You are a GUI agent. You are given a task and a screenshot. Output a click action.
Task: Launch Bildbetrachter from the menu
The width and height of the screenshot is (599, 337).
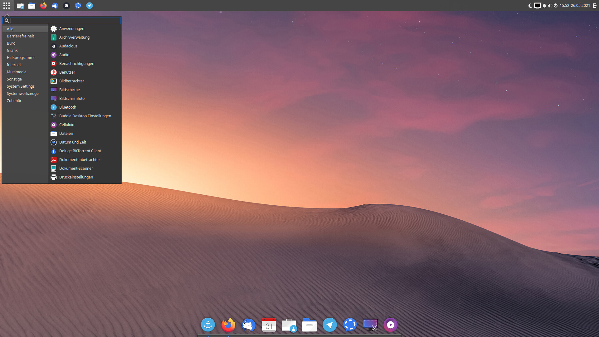pos(85,81)
